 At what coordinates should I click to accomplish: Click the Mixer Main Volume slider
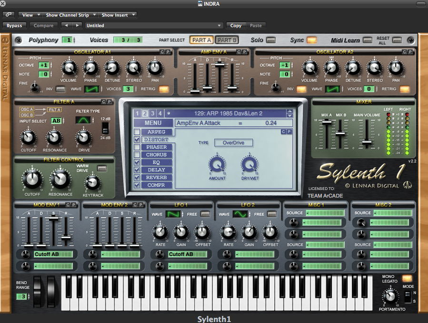coord(366,142)
